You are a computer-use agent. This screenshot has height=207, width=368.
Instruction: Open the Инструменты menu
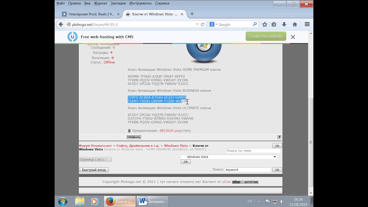click(140, 3)
